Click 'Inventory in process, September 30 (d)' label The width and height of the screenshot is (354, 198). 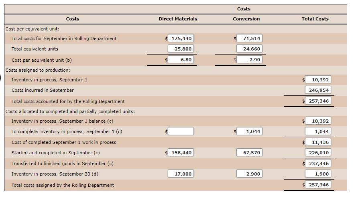[55, 174]
